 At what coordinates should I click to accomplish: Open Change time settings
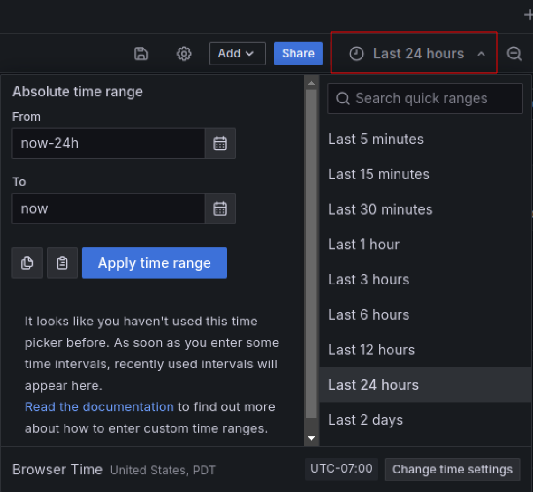[452, 469]
